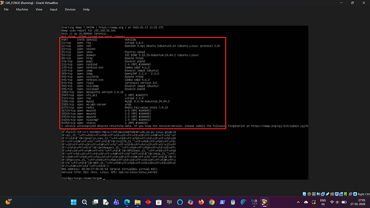
Task: Open Microsoft Teams from taskbar
Action: point(116,202)
